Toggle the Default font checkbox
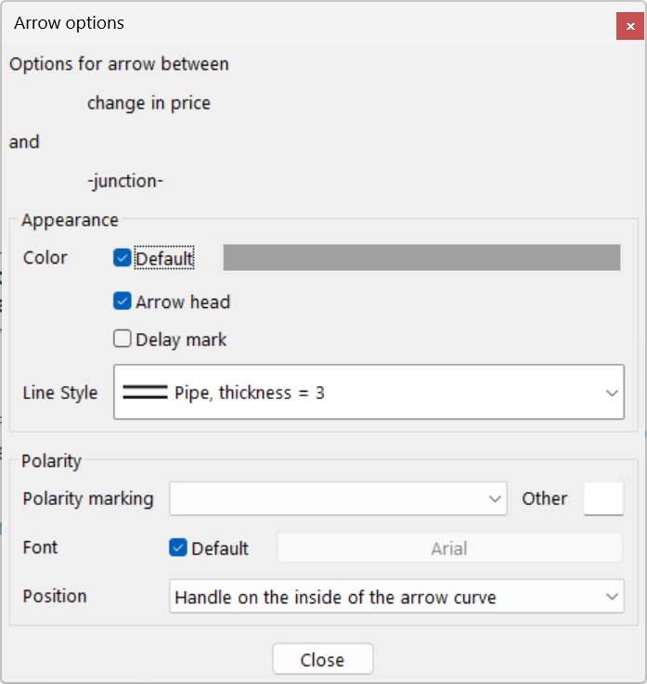 click(178, 548)
